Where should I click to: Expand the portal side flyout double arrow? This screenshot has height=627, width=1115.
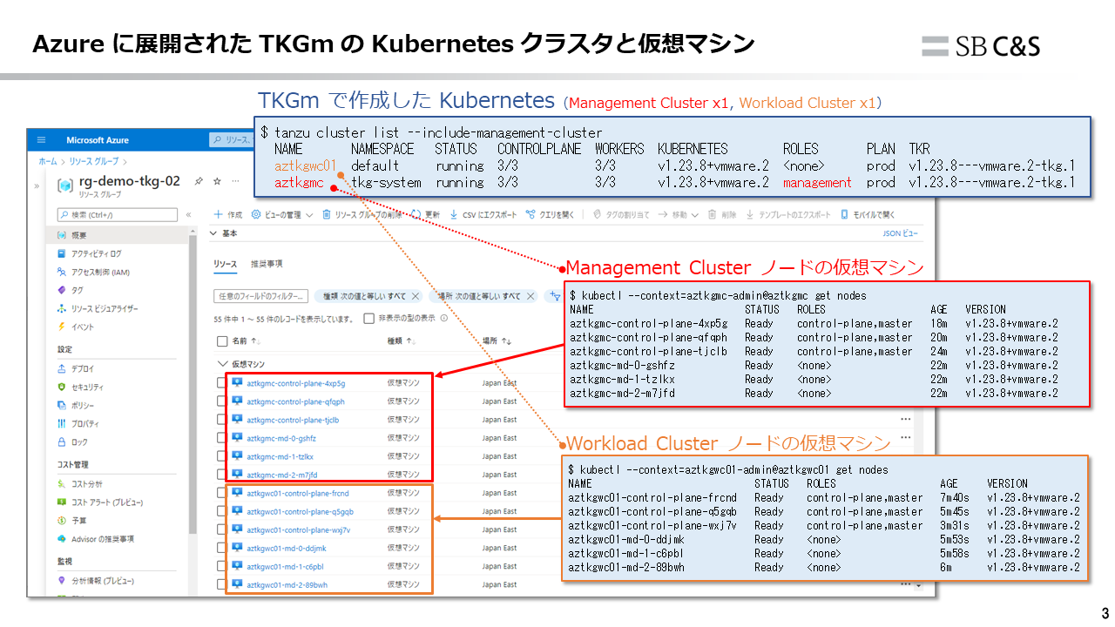[x=37, y=185]
